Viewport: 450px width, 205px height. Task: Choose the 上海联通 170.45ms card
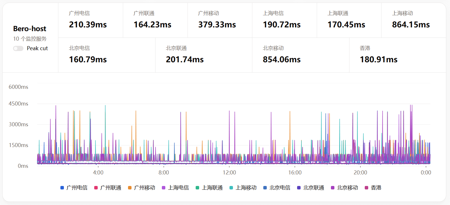pos(349,20)
